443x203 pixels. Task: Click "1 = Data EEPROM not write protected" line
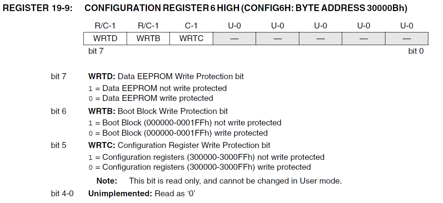click(x=158, y=88)
